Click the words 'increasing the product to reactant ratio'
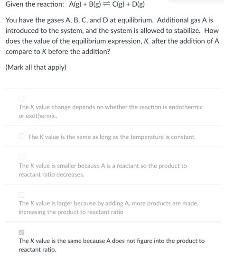Image resolution: width=225 pixels, height=258 pixels. click(71, 212)
